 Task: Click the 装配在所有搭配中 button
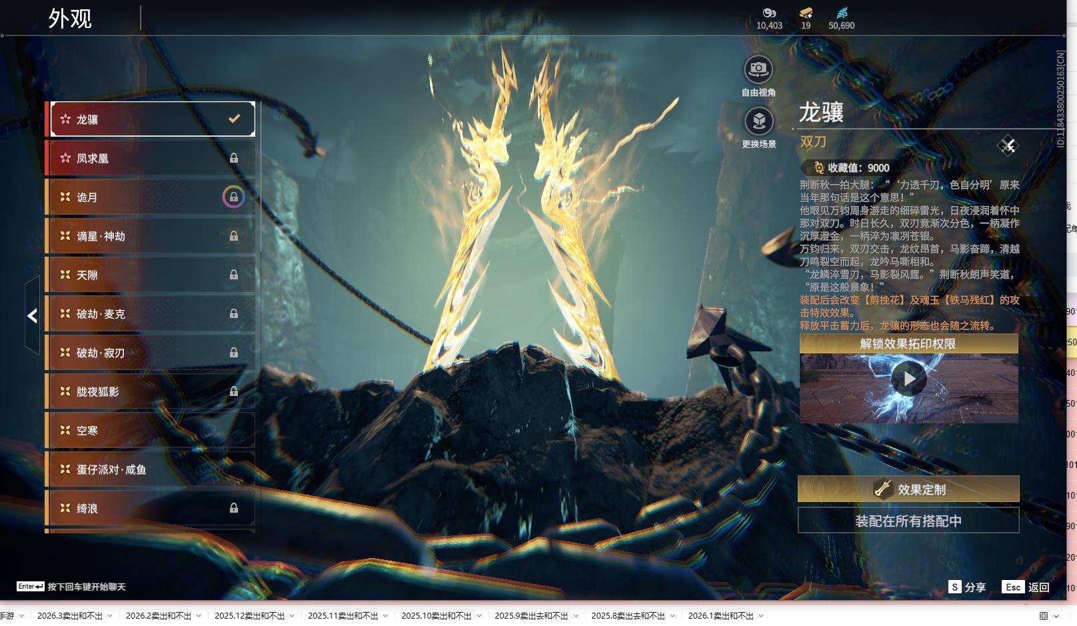tap(908, 521)
